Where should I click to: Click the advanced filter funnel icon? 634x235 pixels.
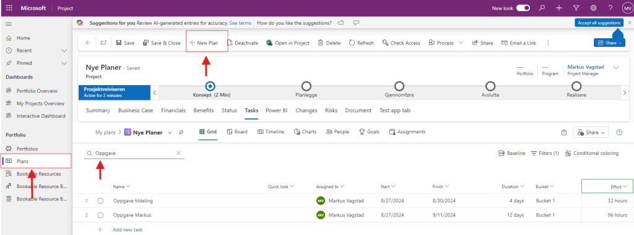tap(576, 7)
